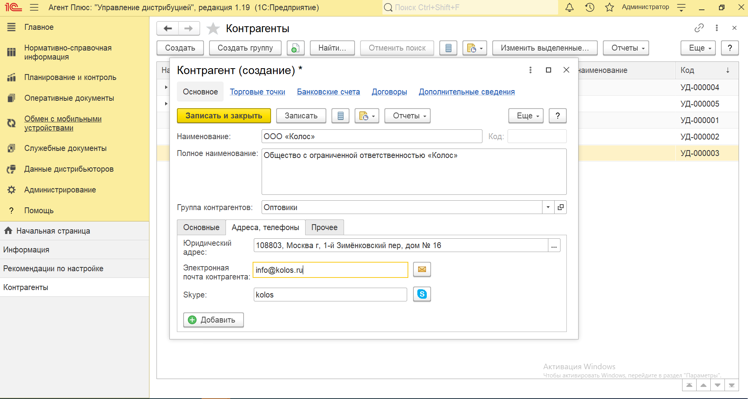Expand the list Еще menu
748x399 pixels.
coord(698,48)
